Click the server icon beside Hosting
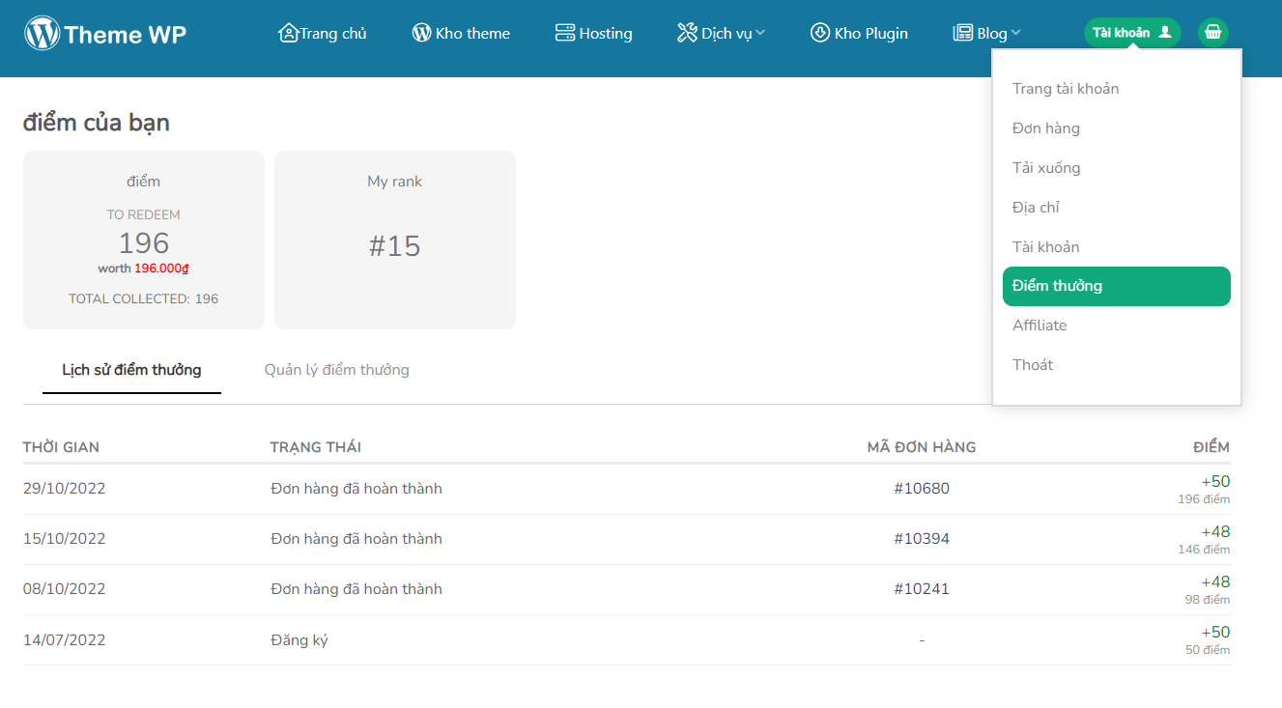The height and width of the screenshot is (708, 1282). pyautogui.click(x=565, y=33)
